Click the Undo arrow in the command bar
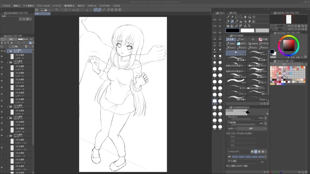Viewport: 310px width, 174px height. (57, 10)
